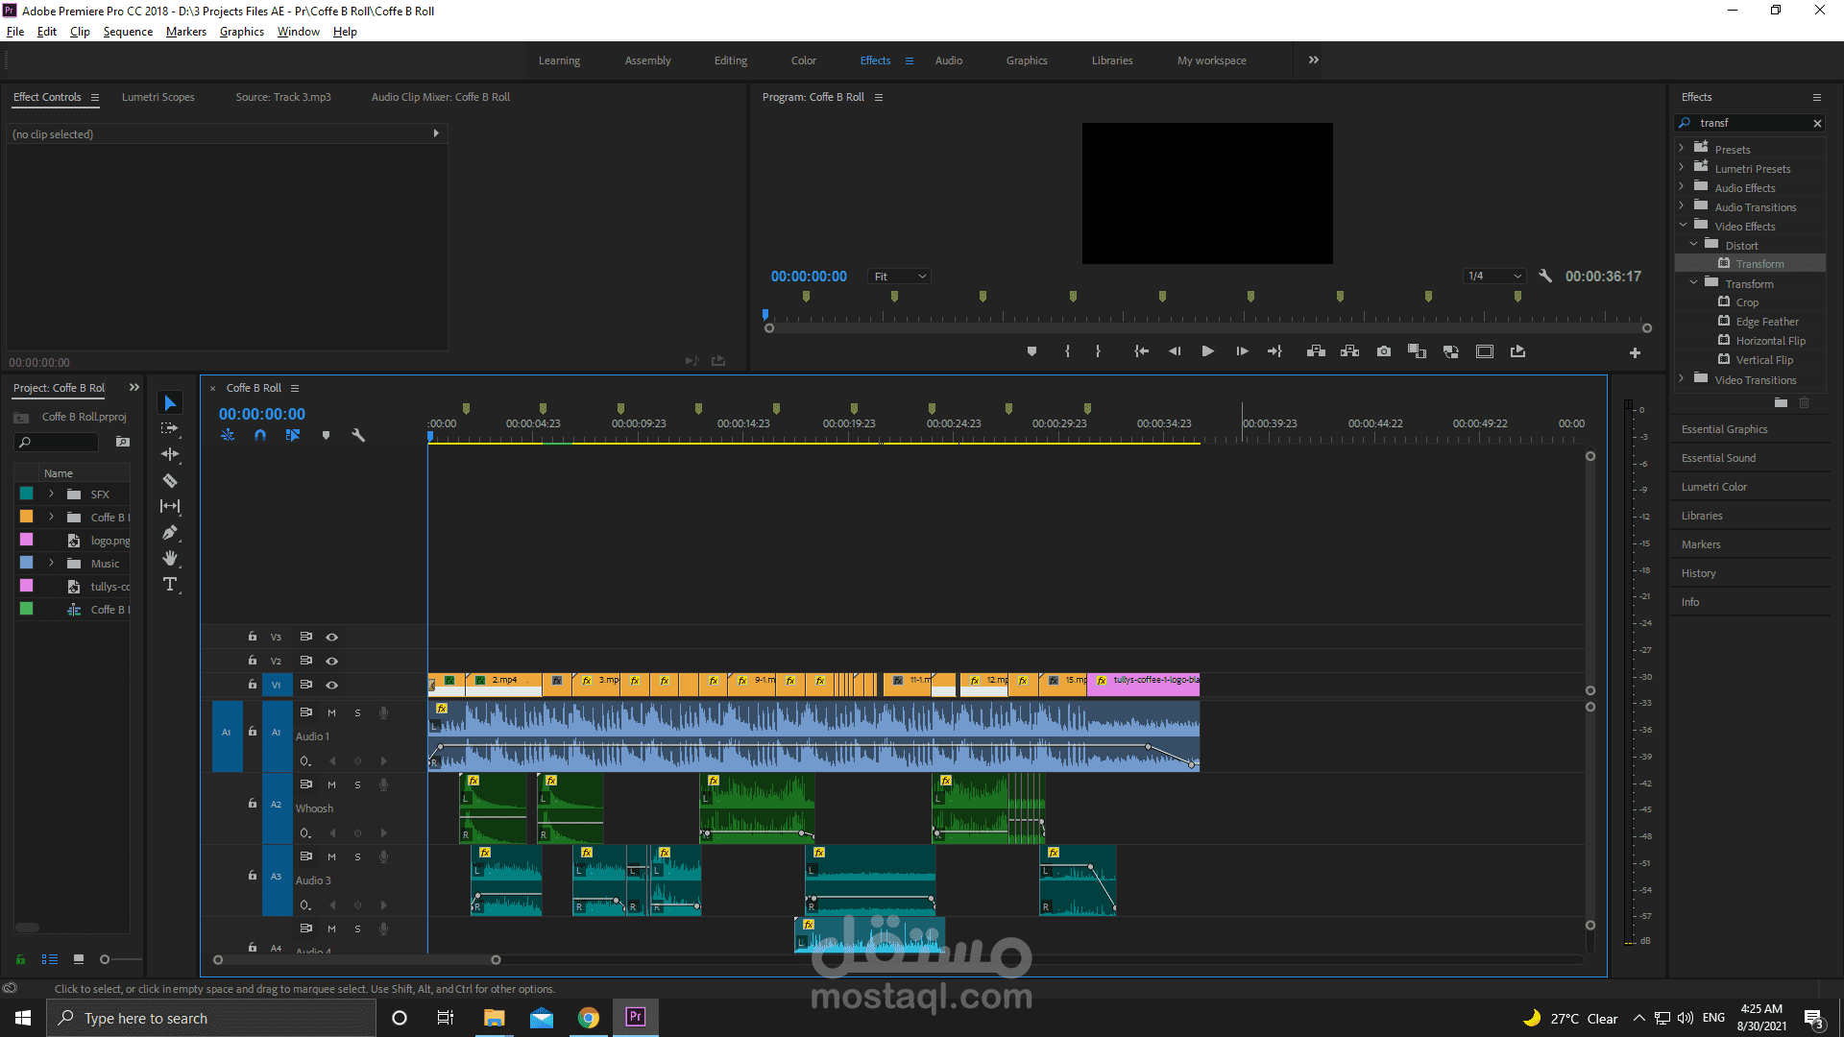
Task: Open the Graphics menu
Action: (241, 32)
